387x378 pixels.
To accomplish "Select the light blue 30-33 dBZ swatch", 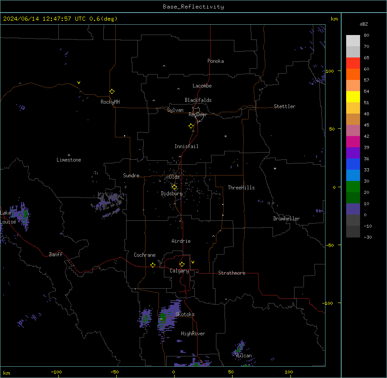I will pyautogui.click(x=353, y=175).
